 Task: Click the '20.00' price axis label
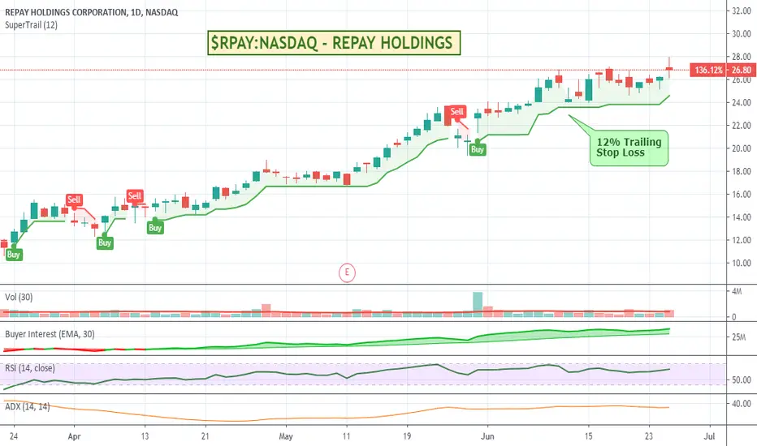coord(741,148)
